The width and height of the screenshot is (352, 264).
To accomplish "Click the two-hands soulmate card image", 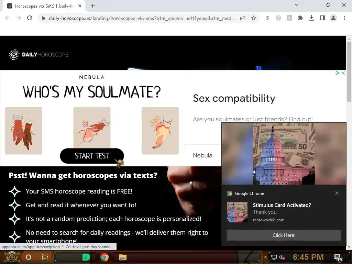I will click(x=24, y=131).
